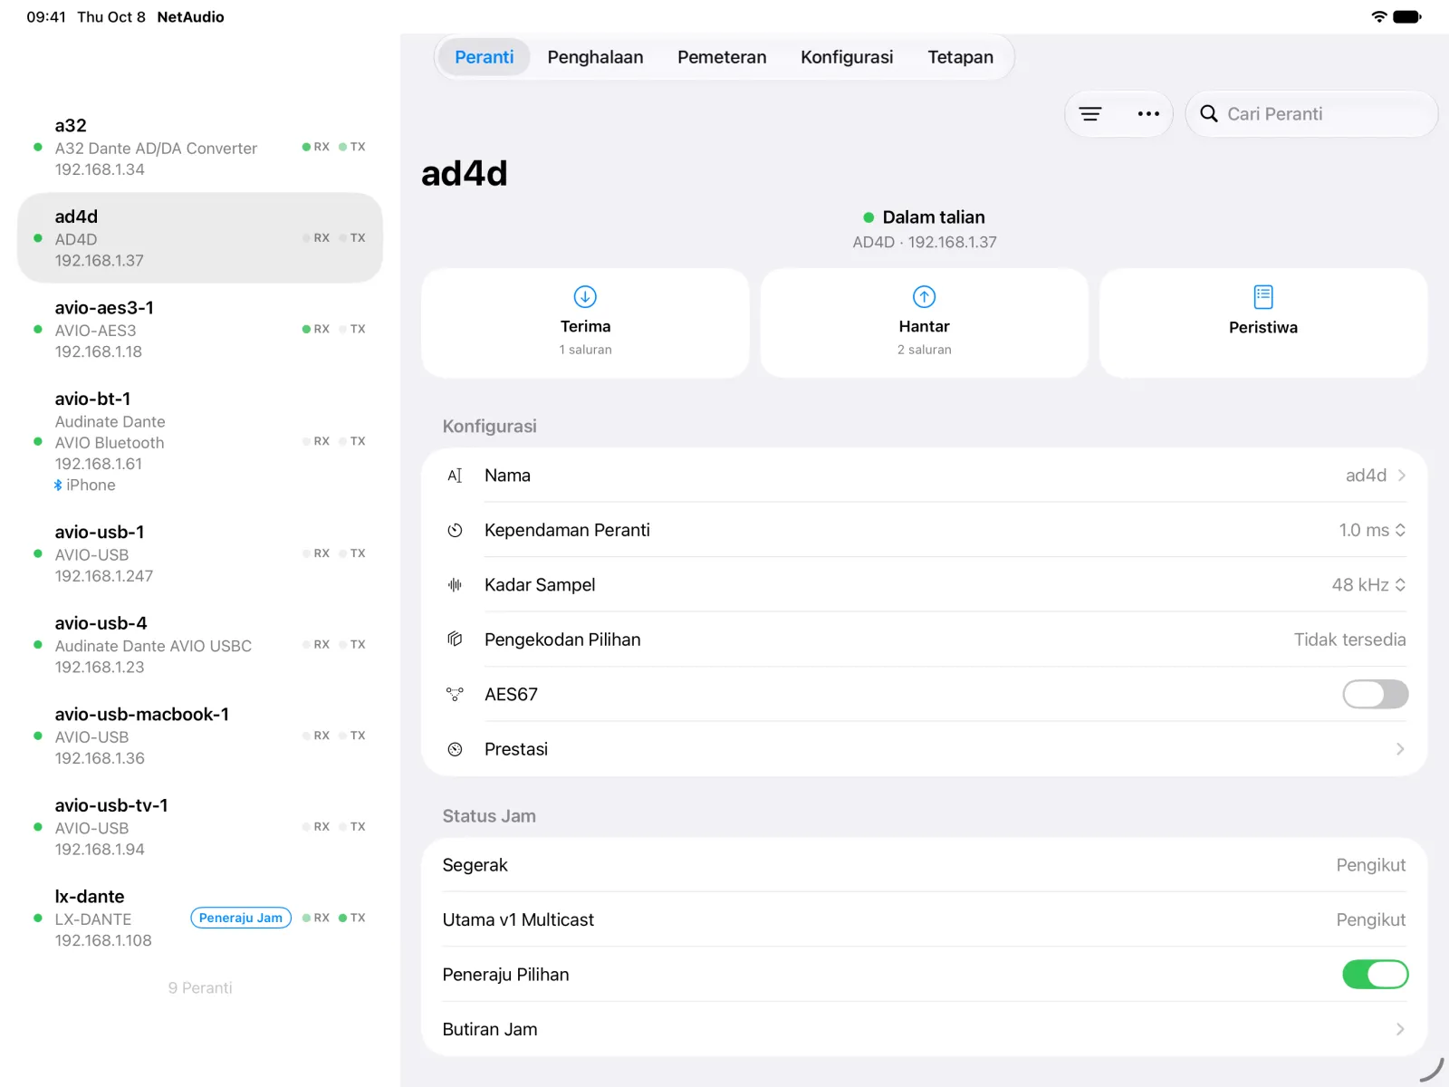Open the Hantar 2 saluran card
Screen dimensions: 1449x1087
point(924,322)
